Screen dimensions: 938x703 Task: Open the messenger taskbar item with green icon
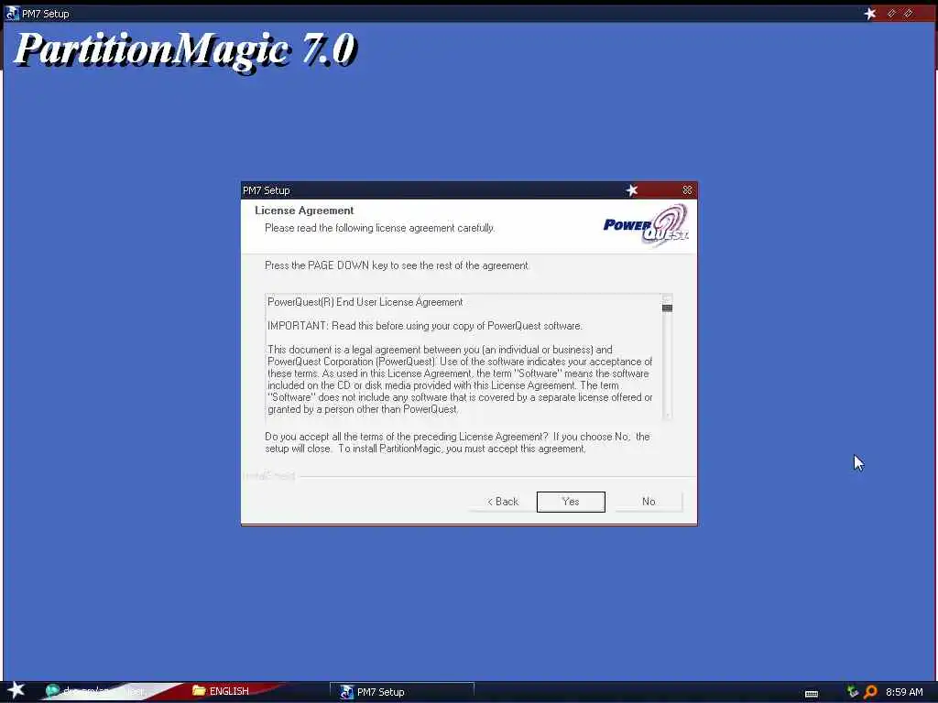click(95, 691)
